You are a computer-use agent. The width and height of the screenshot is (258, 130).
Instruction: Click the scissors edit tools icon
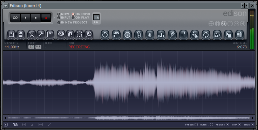32,35
